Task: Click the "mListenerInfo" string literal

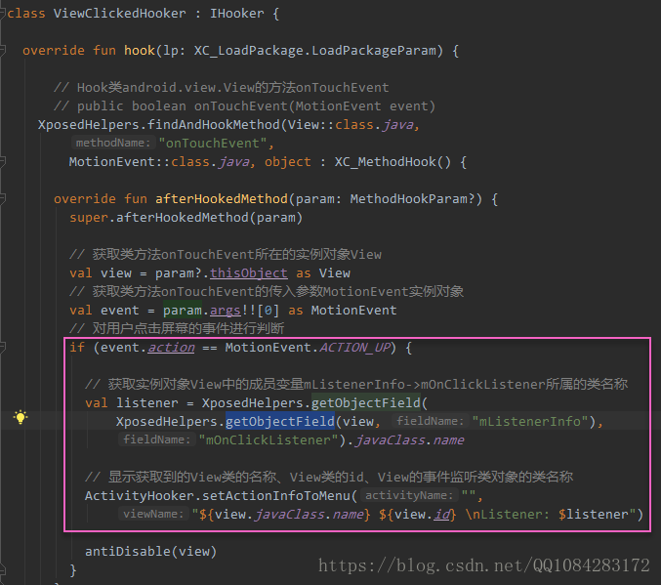Action: (x=530, y=421)
